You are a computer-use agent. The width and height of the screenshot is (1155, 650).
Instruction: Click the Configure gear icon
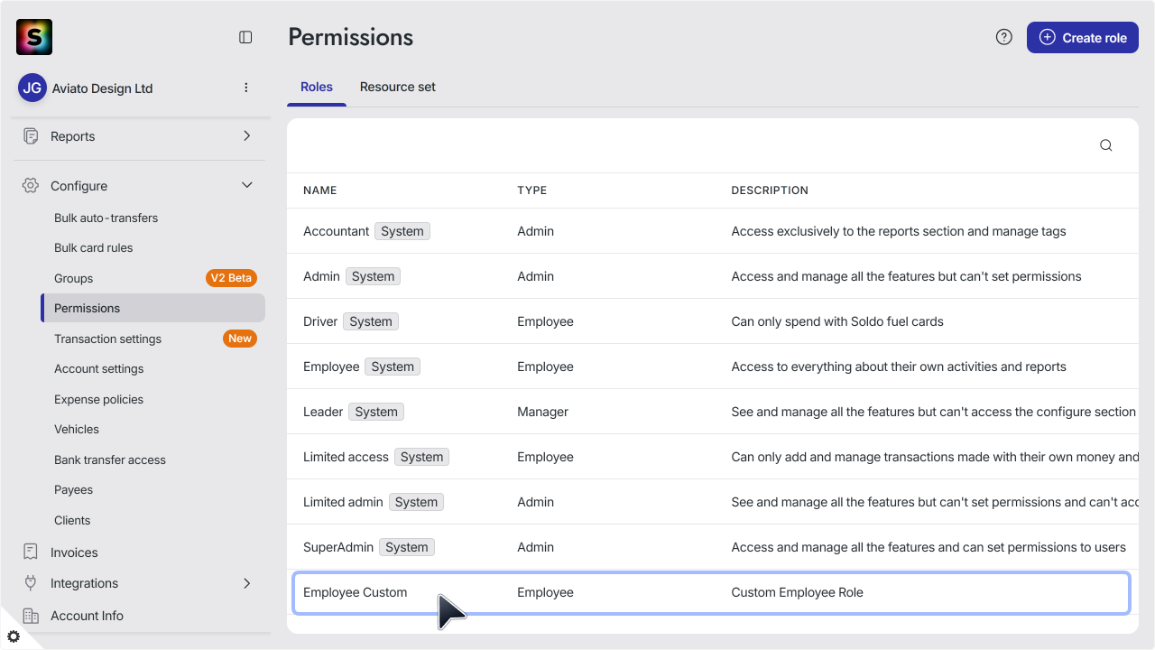tap(31, 186)
